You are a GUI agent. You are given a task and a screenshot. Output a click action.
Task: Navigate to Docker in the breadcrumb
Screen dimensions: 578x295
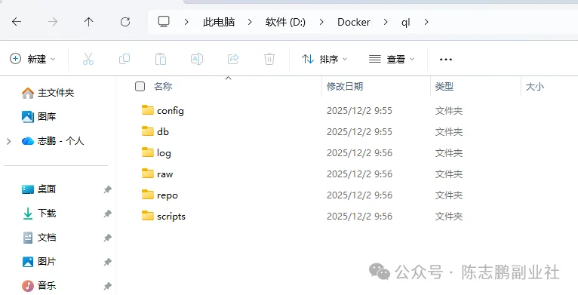pyautogui.click(x=353, y=22)
